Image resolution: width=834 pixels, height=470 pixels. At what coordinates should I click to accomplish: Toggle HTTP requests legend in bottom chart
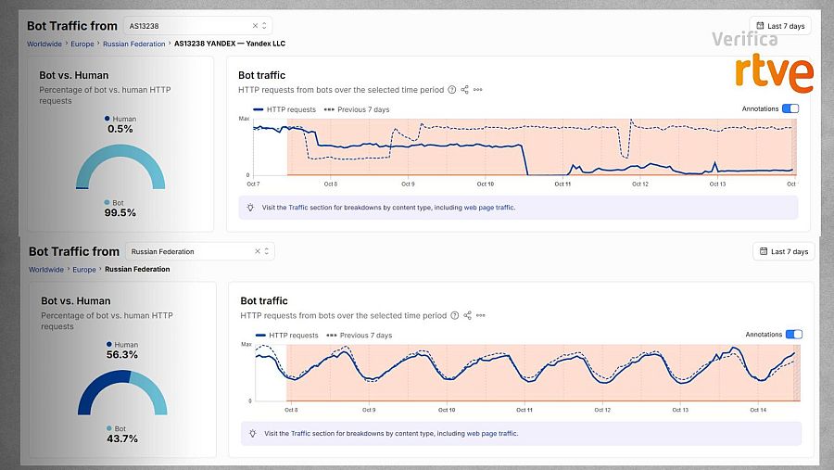[287, 336]
